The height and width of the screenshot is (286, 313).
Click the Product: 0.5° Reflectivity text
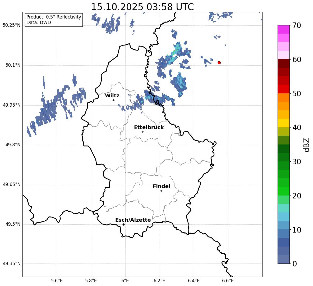click(54, 17)
